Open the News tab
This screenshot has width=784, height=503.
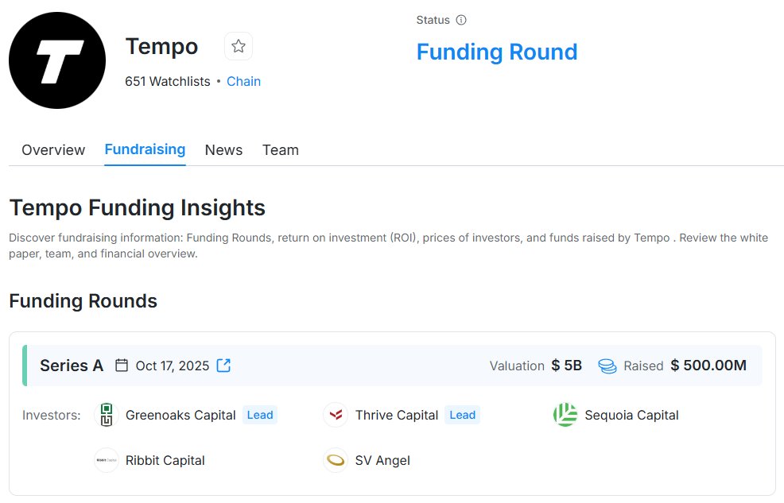pyautogui.click(x=223, y=150)
